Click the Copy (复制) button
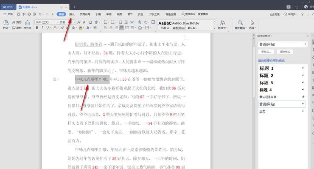 coord(17,28)
